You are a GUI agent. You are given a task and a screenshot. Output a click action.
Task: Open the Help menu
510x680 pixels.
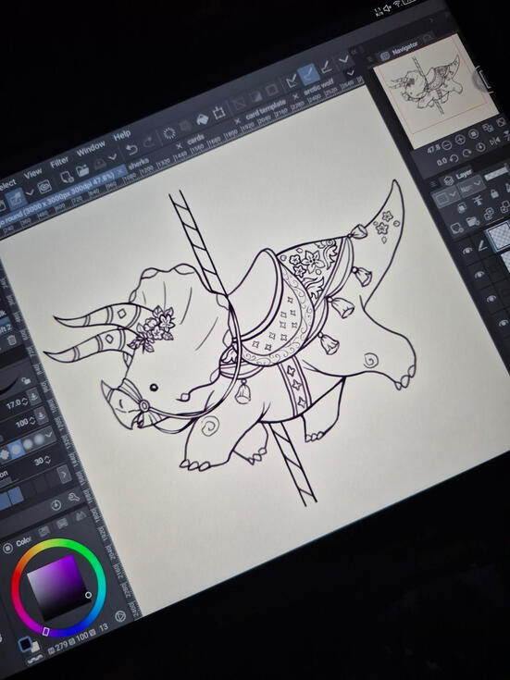pyautogui.click(x=122, y=135)
